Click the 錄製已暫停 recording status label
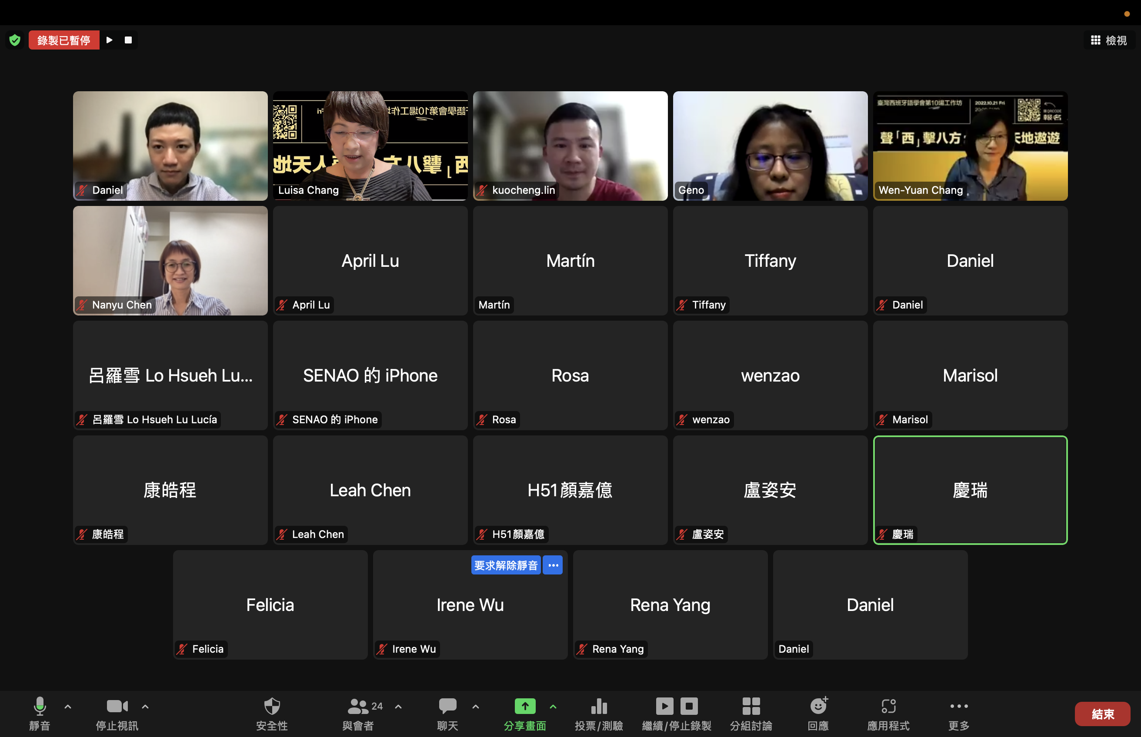Viewport: 1141px width, 737px height. (x=63, y=40)
